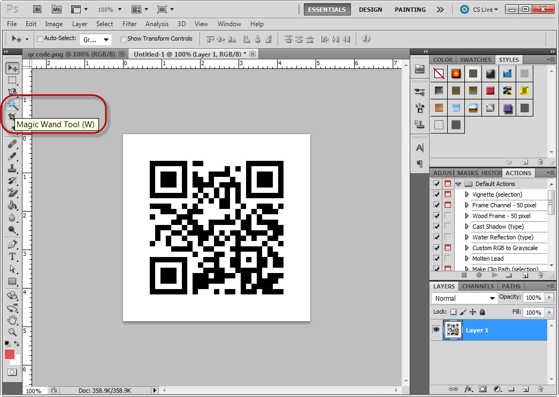Open the Filter menu
Screen dimensions: 559x397
[130, 24]
